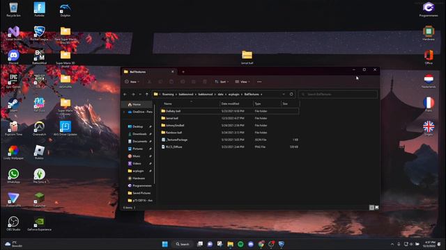This screenshot has width=446, height=250.
Task: Open Documents in the navigation pane
Action: pos(139,142)
